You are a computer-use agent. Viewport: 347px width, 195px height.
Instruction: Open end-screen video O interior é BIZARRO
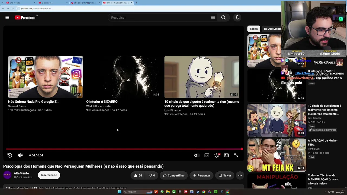click(x=124, y=77)
